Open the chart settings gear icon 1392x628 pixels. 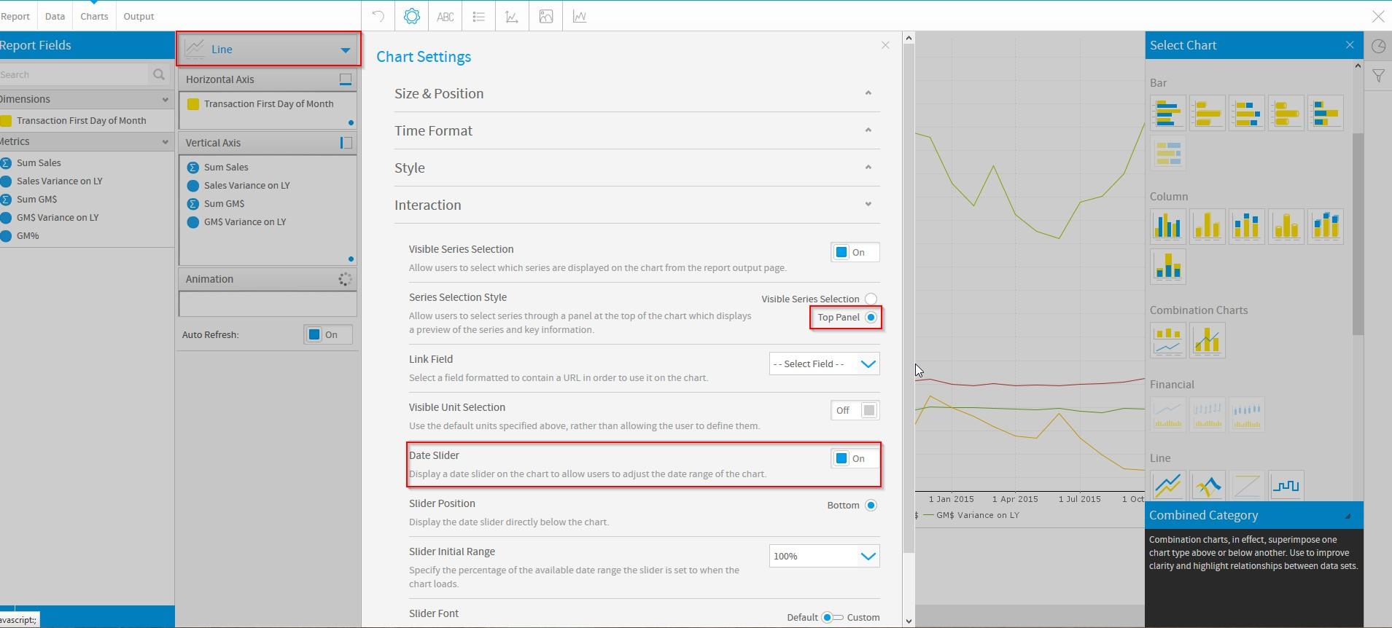coord(411,16)
